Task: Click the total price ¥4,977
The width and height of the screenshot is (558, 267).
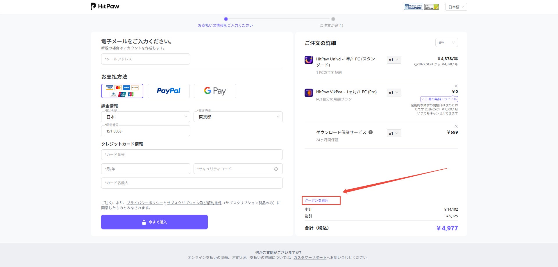Action: [447, 228]
